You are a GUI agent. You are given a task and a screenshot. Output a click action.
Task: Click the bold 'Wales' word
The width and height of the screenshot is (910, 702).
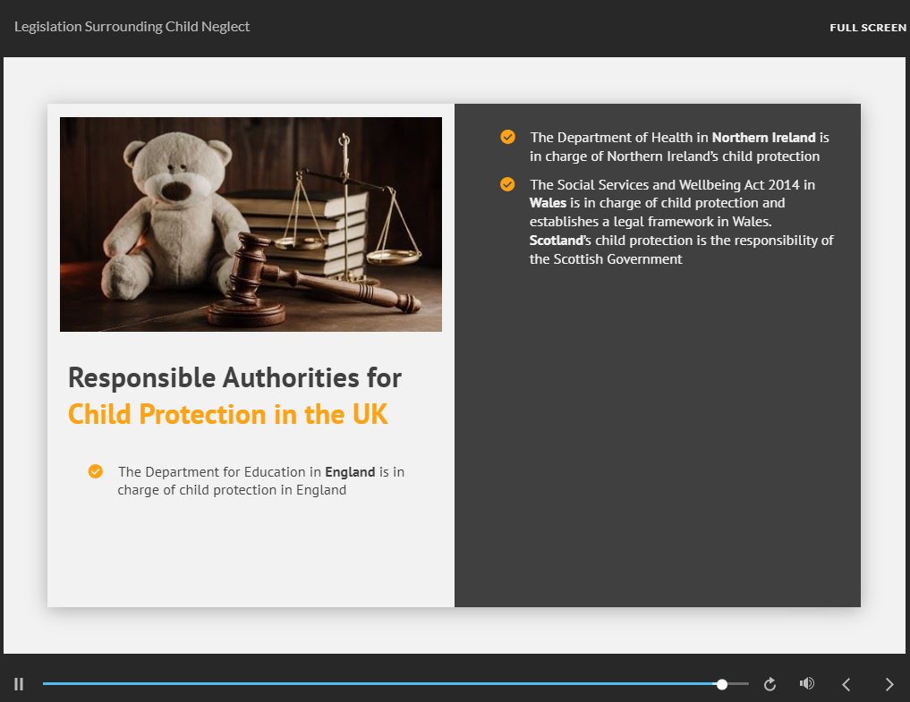(x=548, y=203)
